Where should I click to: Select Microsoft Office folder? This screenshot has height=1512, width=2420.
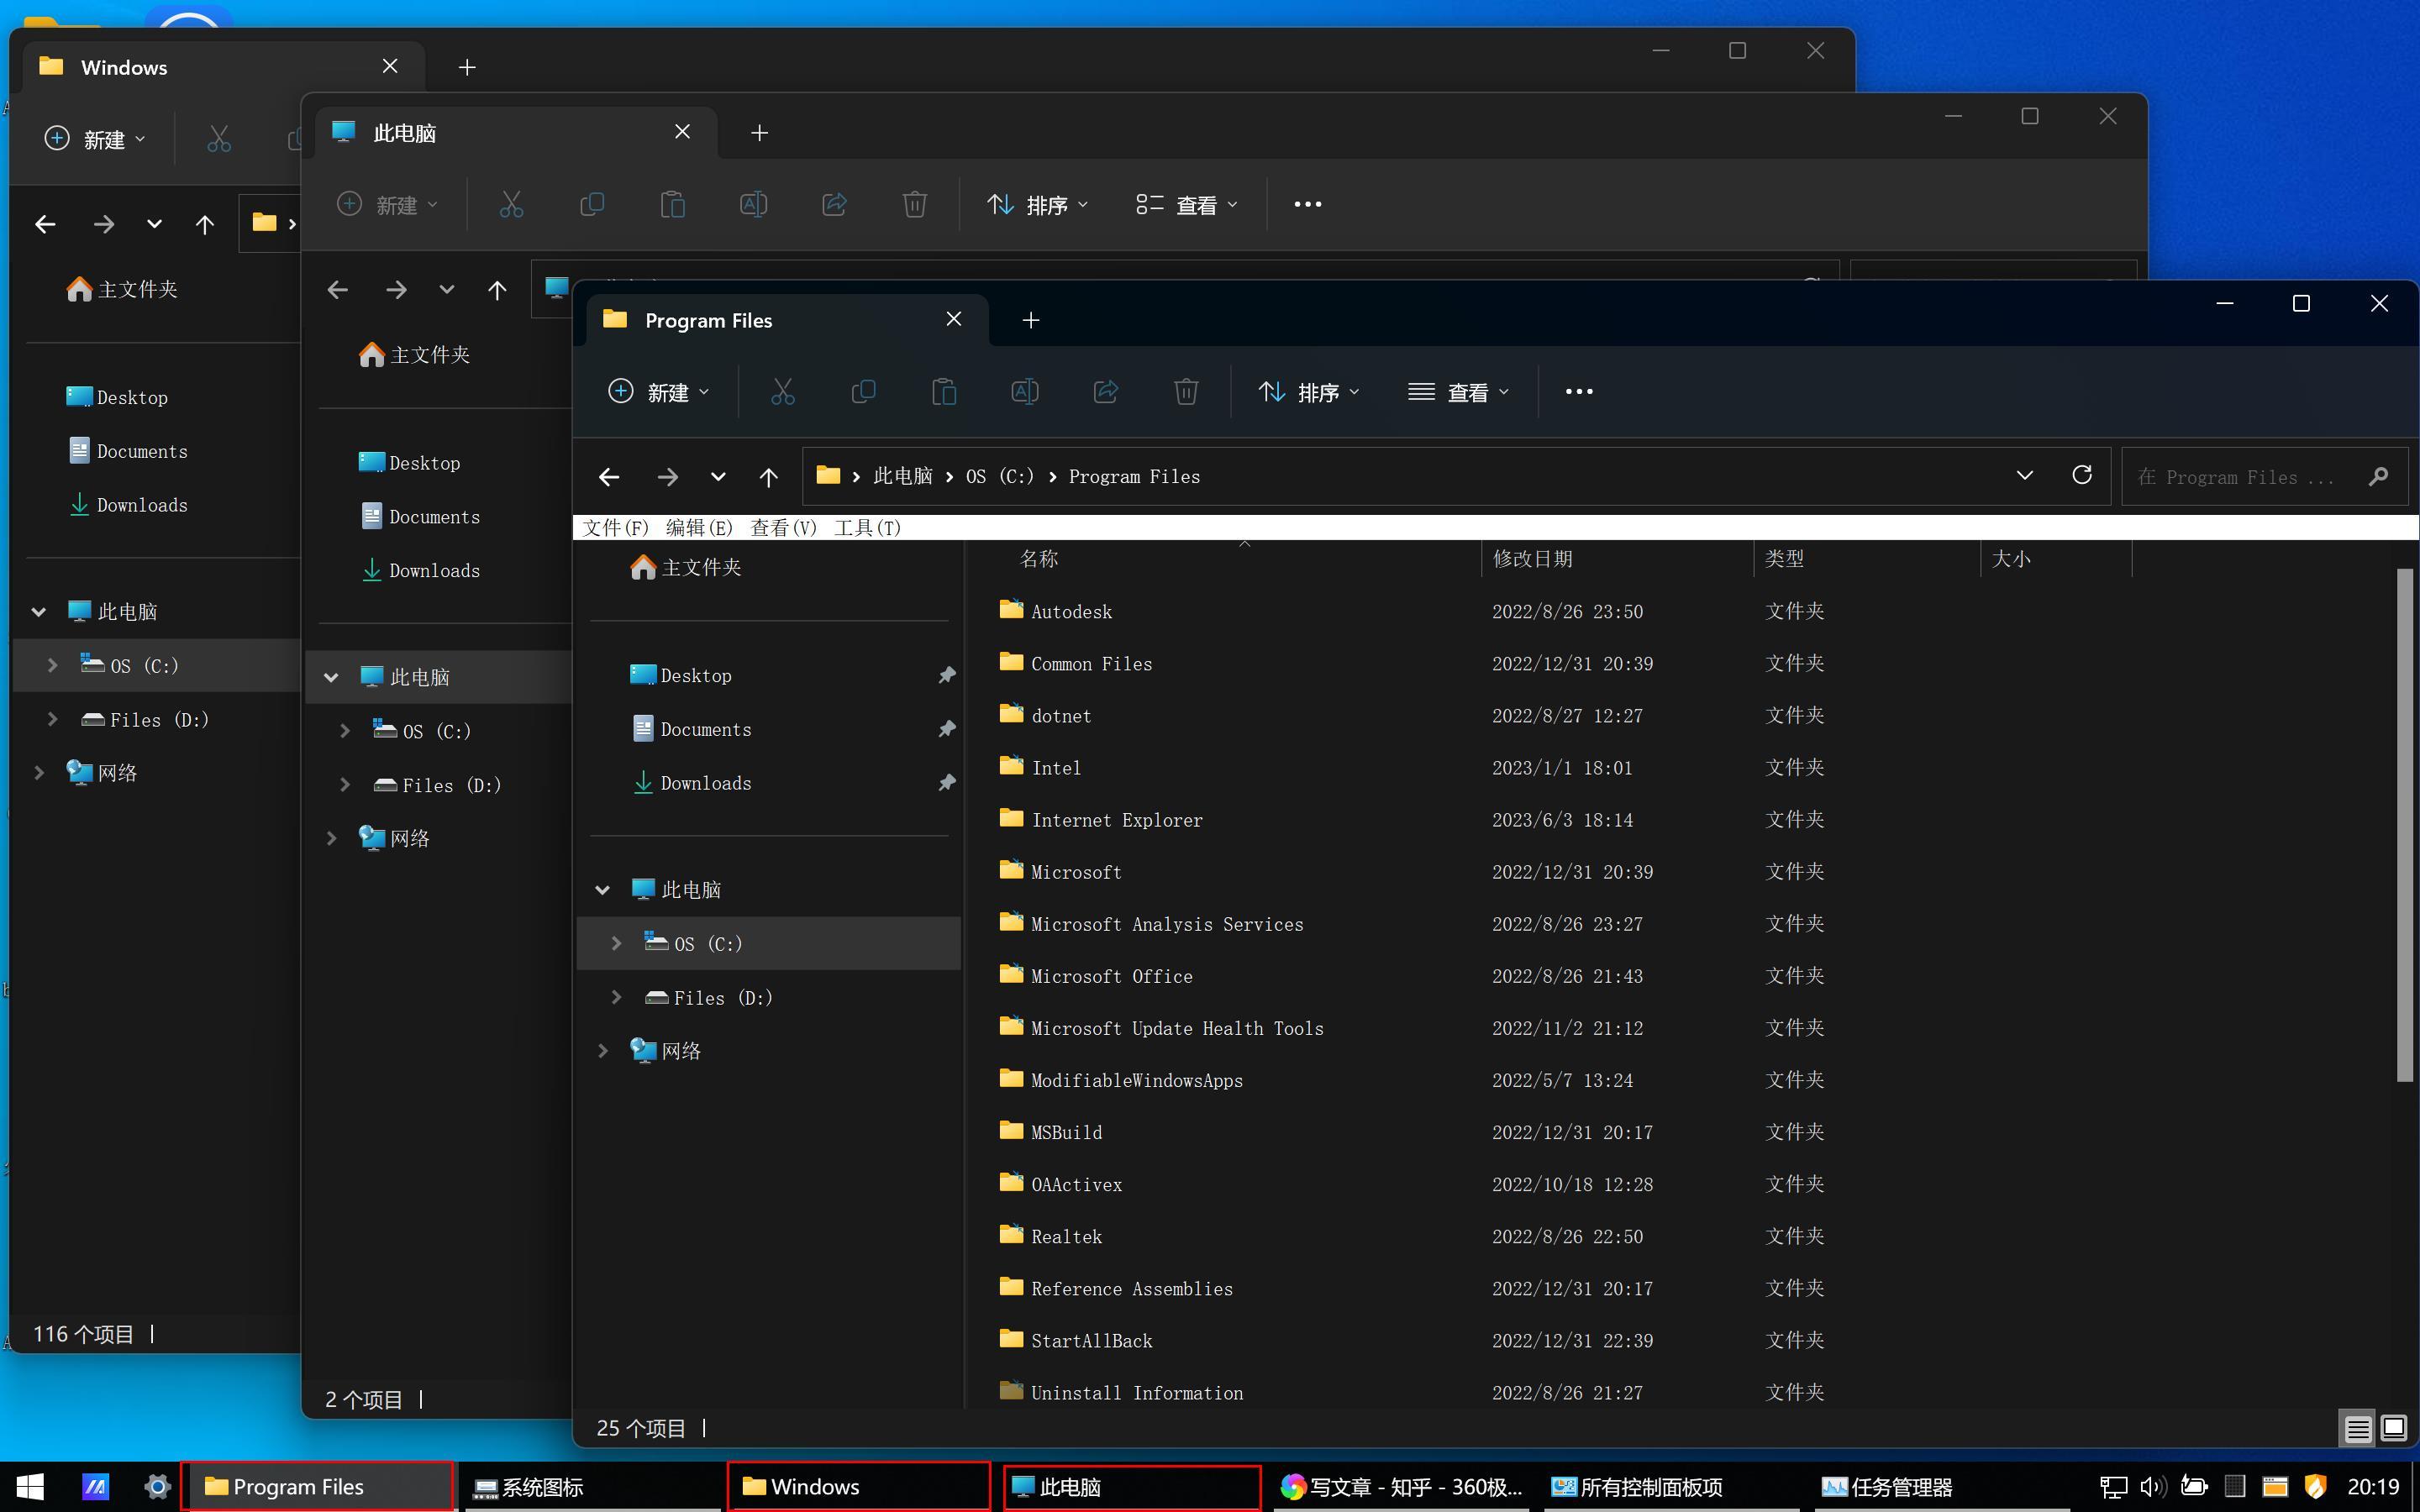pos(1111,976)
